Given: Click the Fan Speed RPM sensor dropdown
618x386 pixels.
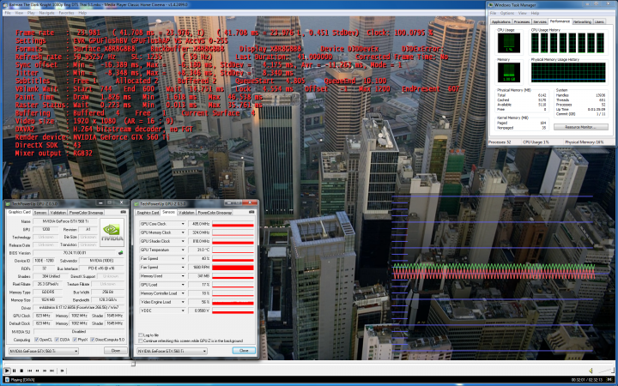Looking at the screenshot, I should coord(183,267).
